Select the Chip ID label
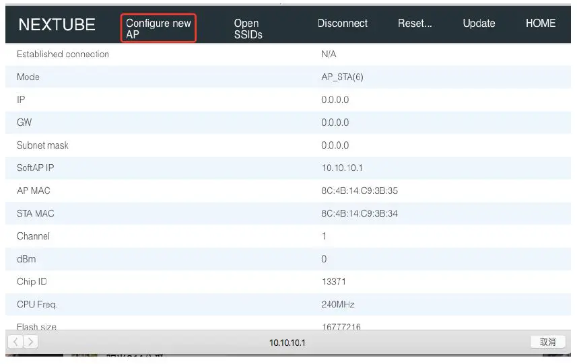Viewport: 577px width, 364px height. click(x=32, y=282)
